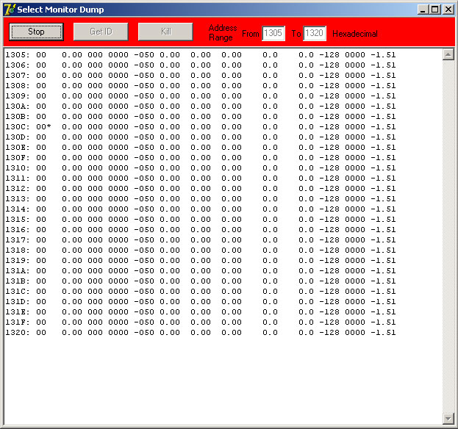Click the To address field showing 1320
The width and height of the screenshot is (458, 429).
(315, 33)
